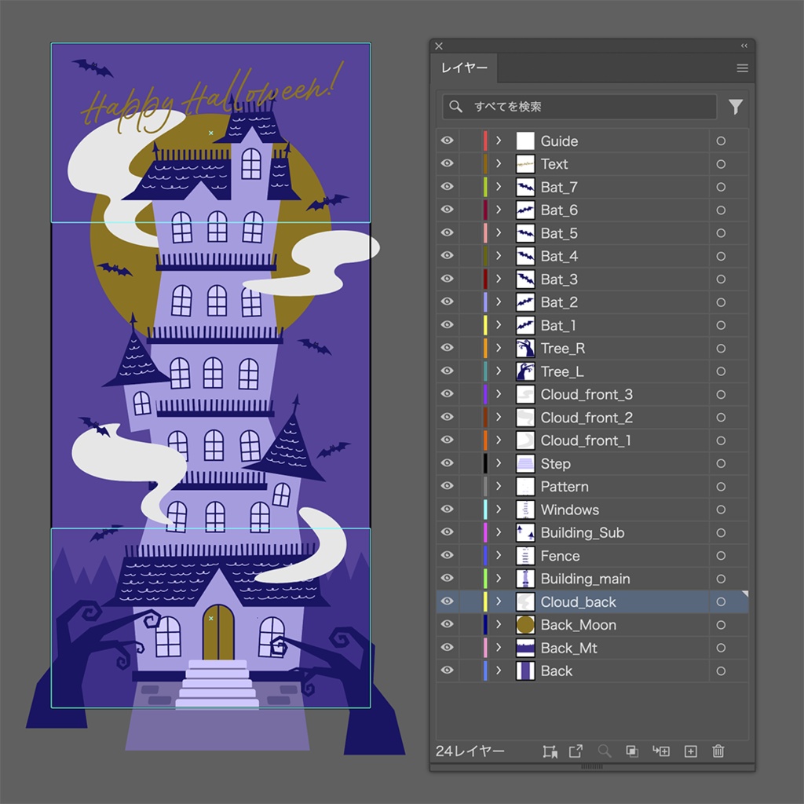Select the Bat_2 layer row
The height and width of the screenshot is (804, 804).
pyautogui.click(x=592, y=302)
